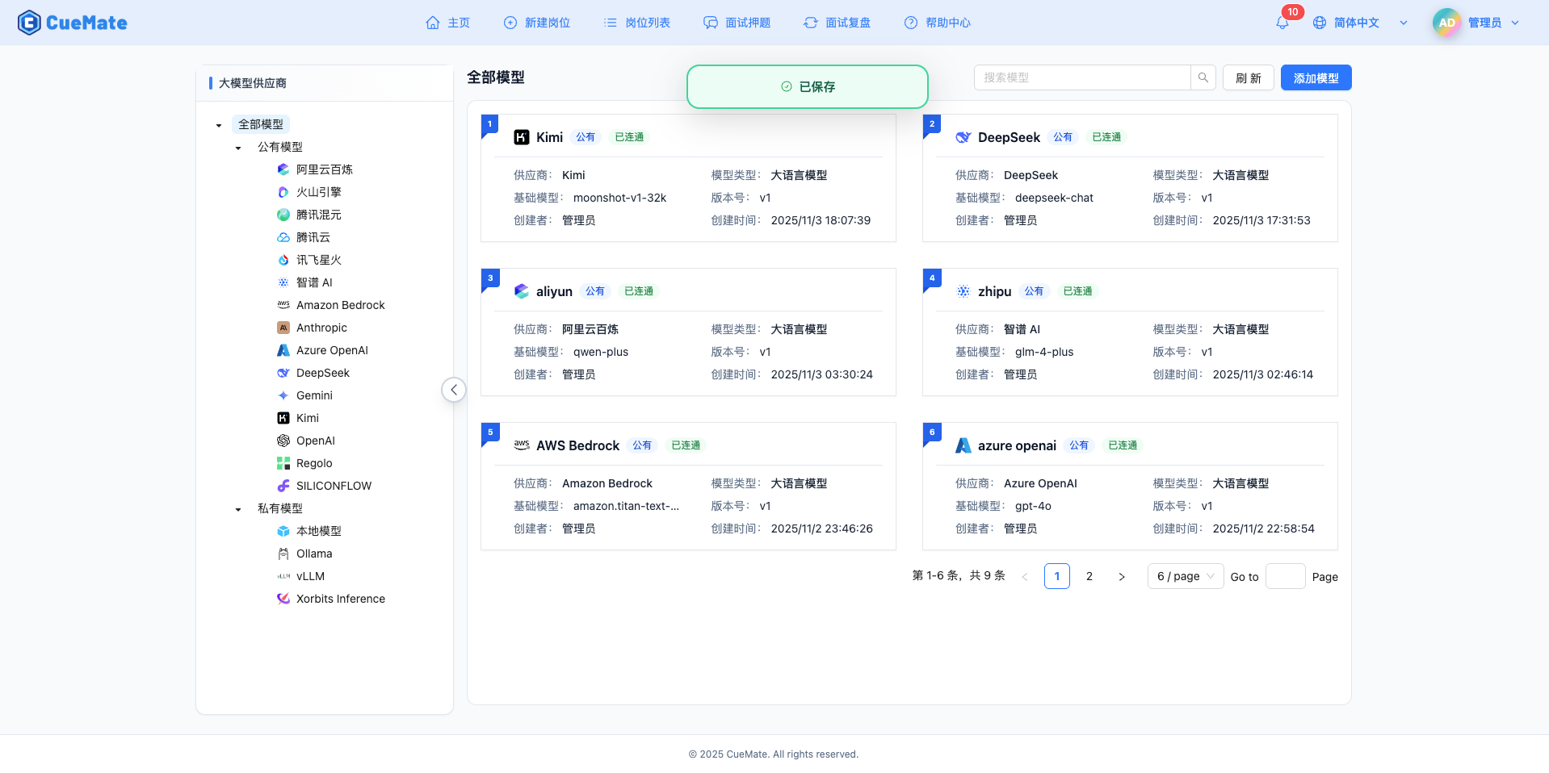The height and width of the screenshot is (773, 1549).
Task: Collapse the 公有模型 tree node
Action: (237, 147)
